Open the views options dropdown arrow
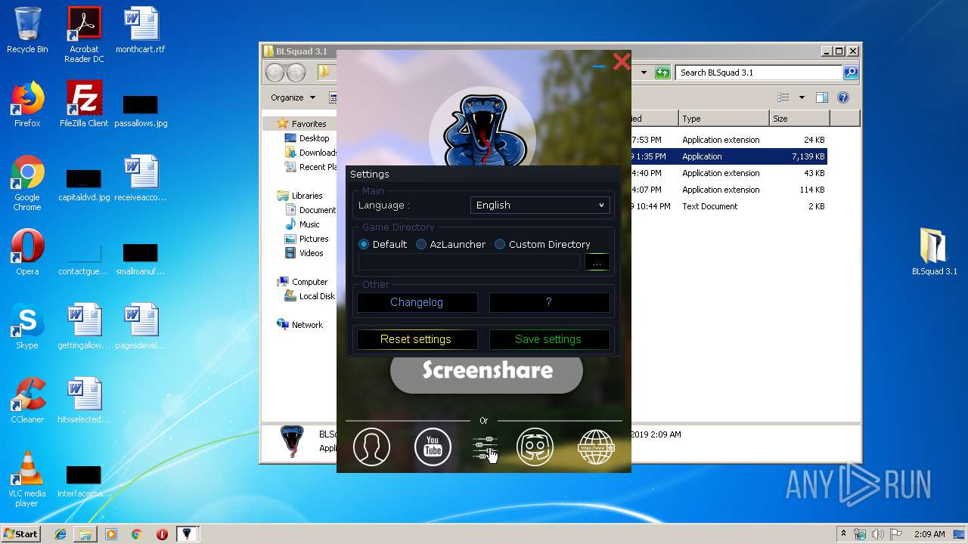Viewport: 968px width, 544px height. click(802, 97)
